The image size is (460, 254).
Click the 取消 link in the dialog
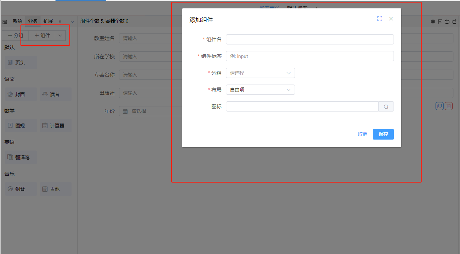[x=363, y=134]
